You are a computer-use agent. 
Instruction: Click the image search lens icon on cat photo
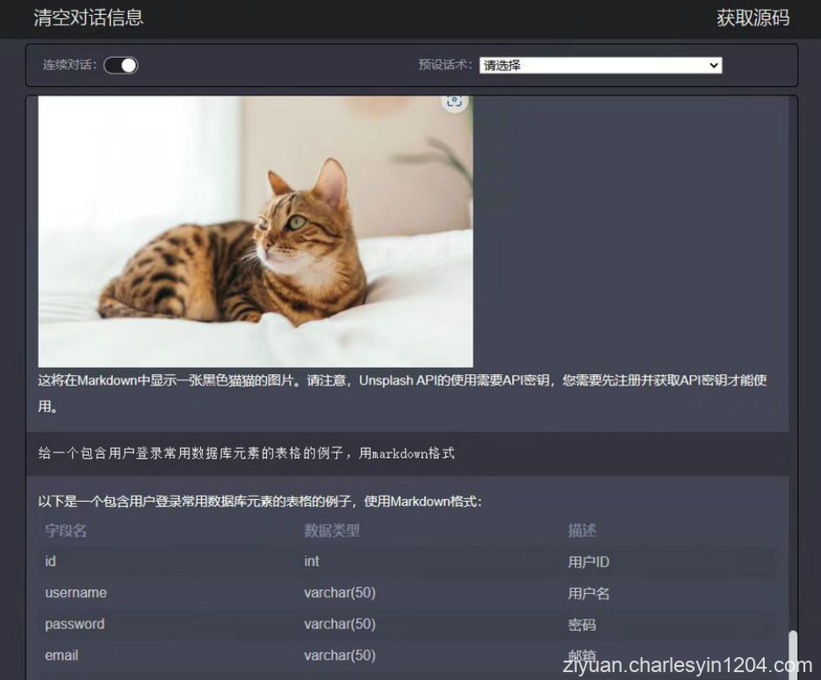pyautogui.click(x=455, y=101)
